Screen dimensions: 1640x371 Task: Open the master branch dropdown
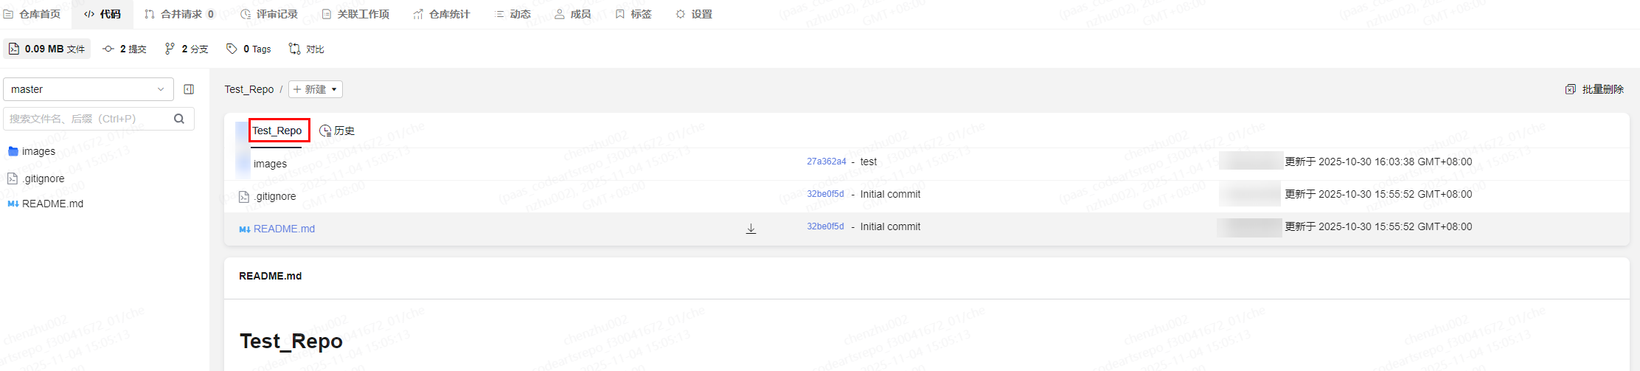click(88, 89)
